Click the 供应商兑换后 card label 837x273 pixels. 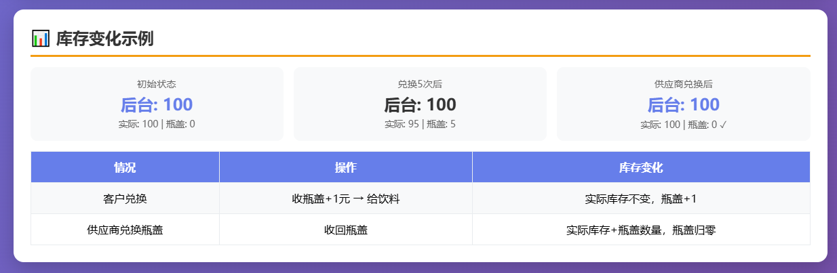click(683, 84)
